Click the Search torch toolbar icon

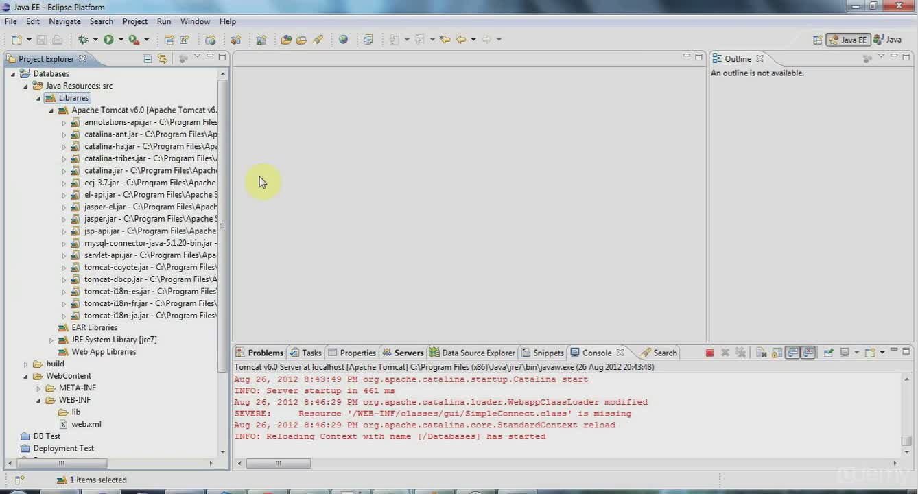coord(318,40)
